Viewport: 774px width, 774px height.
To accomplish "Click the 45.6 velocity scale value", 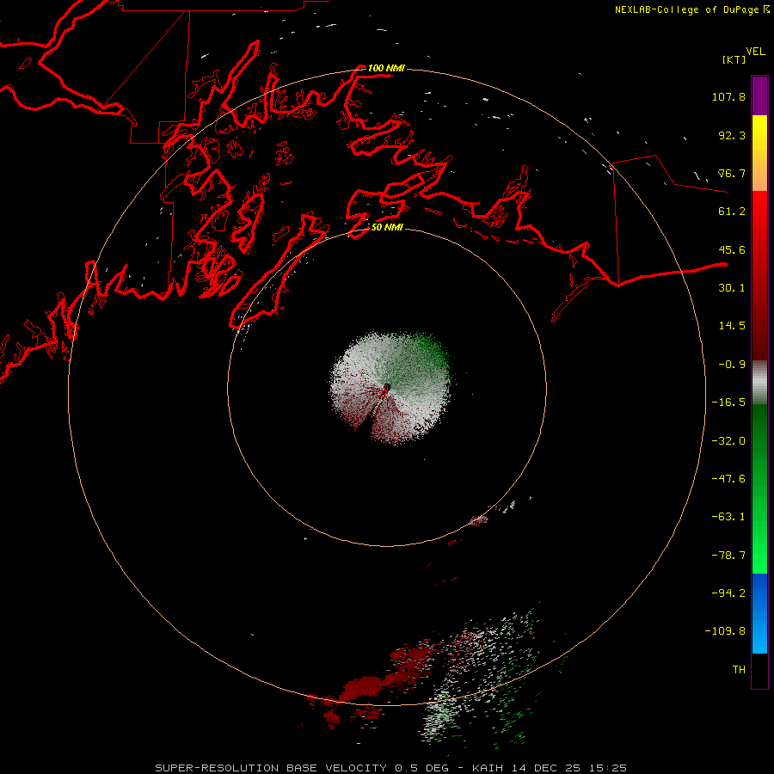I will [732, 249].
